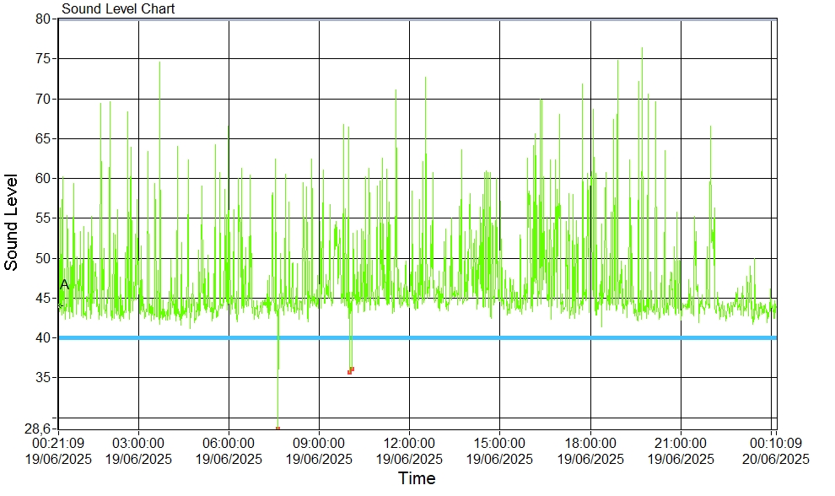Viewport: 835px width, 496px height.
Task: Click the highest green peak above 75 dB
Action: [642, 49]
